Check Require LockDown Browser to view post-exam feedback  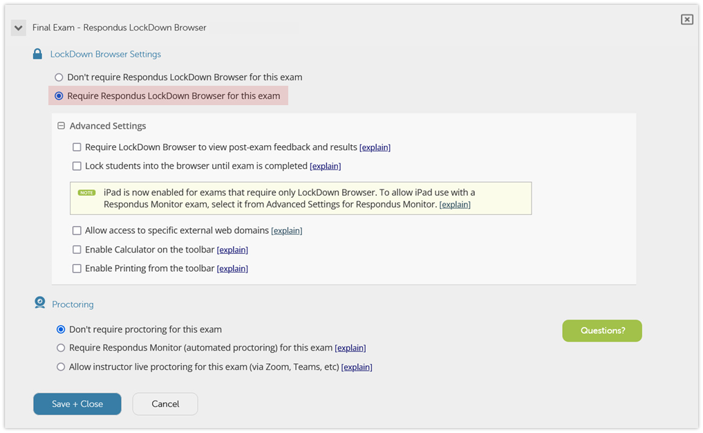[77, 147]
